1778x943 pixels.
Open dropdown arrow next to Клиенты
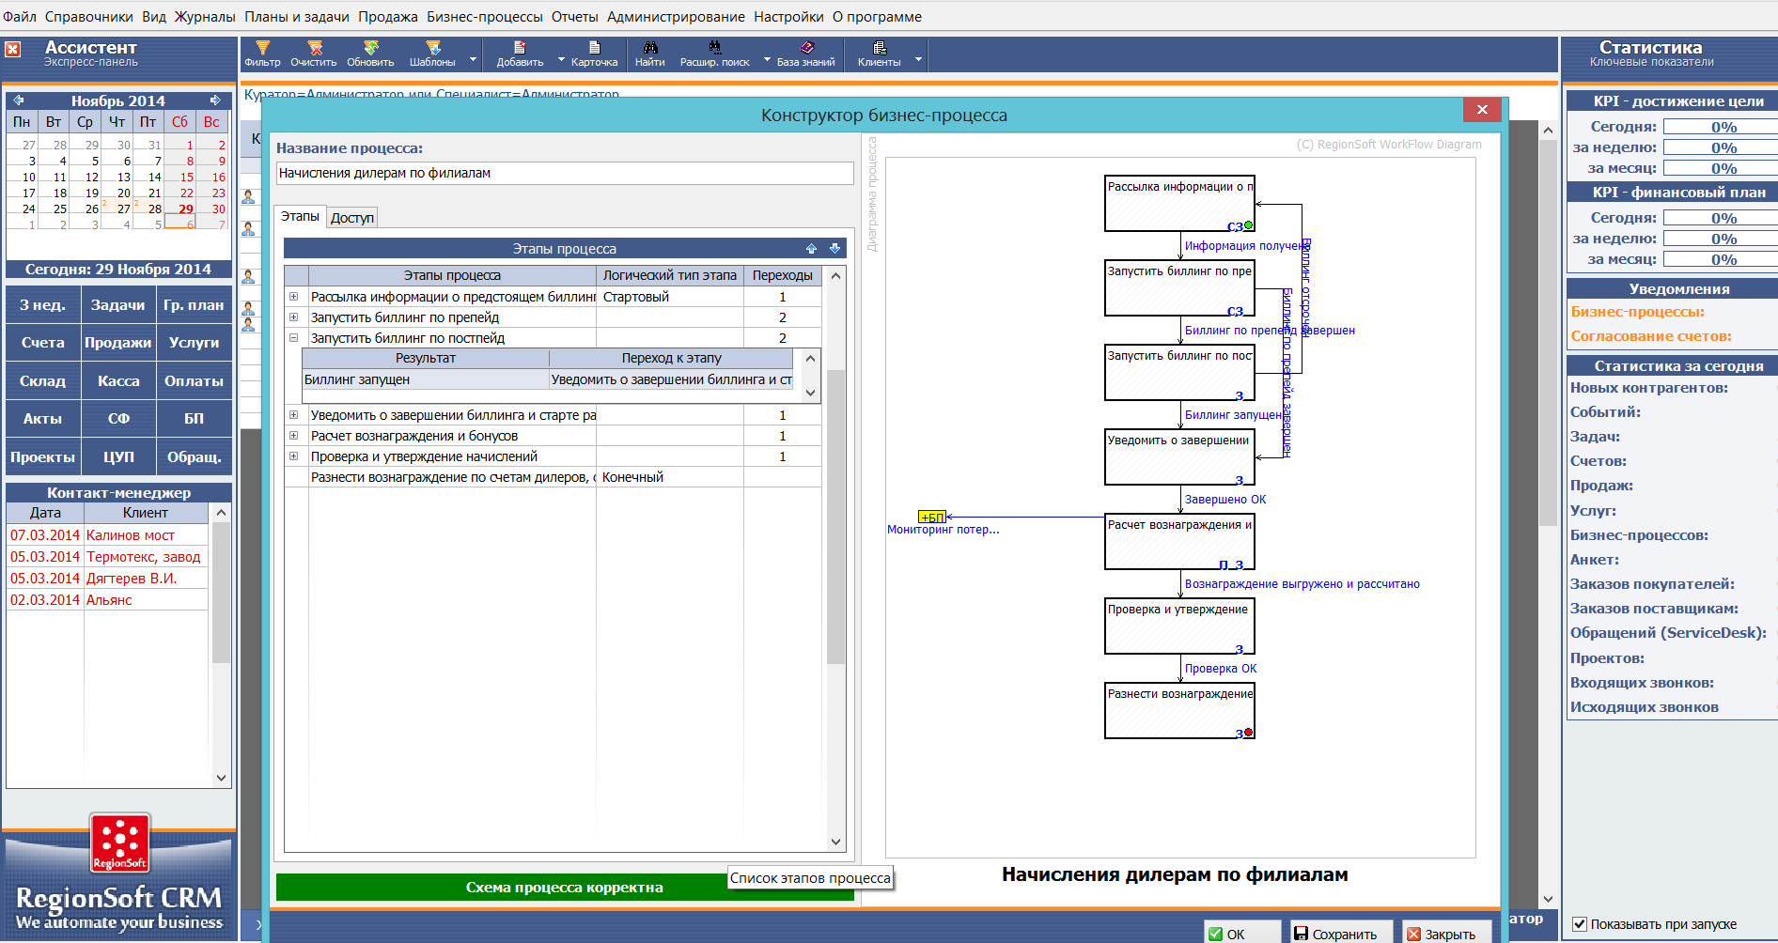coord(918,59)
